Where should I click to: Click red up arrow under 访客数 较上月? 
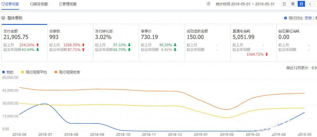tap(83, 45)
